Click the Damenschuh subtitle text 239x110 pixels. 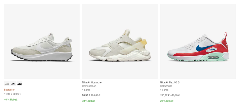(x=89, y=86)
